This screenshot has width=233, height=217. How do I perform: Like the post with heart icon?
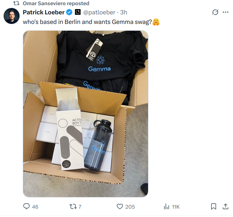pos(120,207)
